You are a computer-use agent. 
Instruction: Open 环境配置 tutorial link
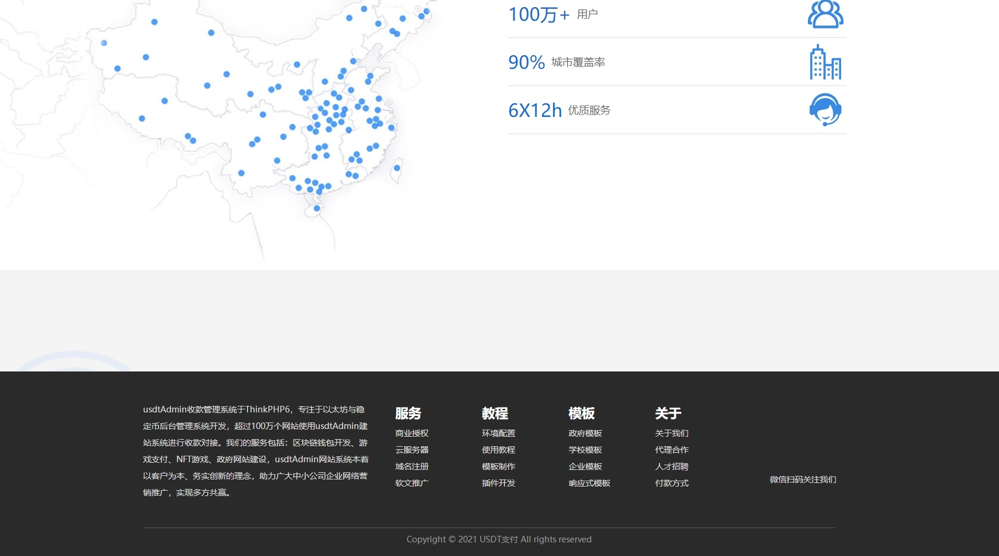(x=499, y=433)
